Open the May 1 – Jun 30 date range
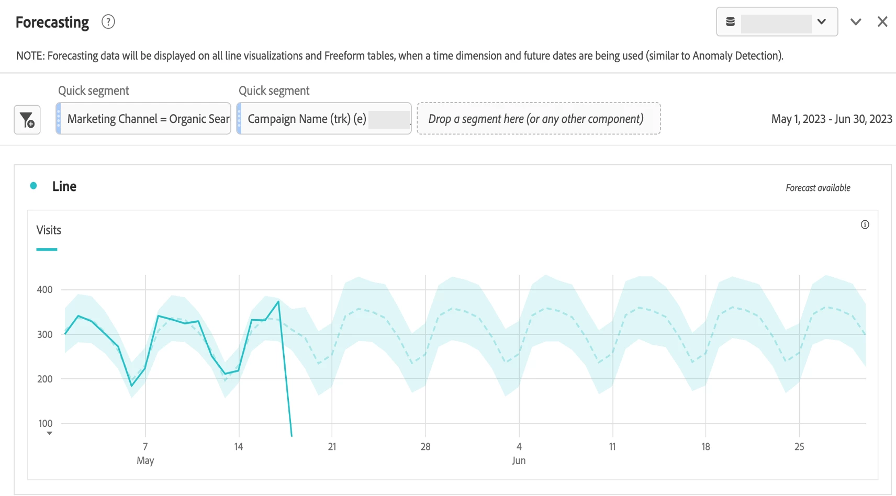The width and height of the screenshot is (896, 496). point(832,119)
